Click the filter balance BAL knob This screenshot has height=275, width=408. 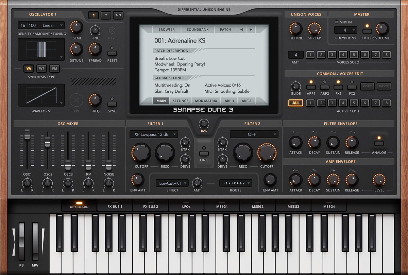tap(204, 124)
